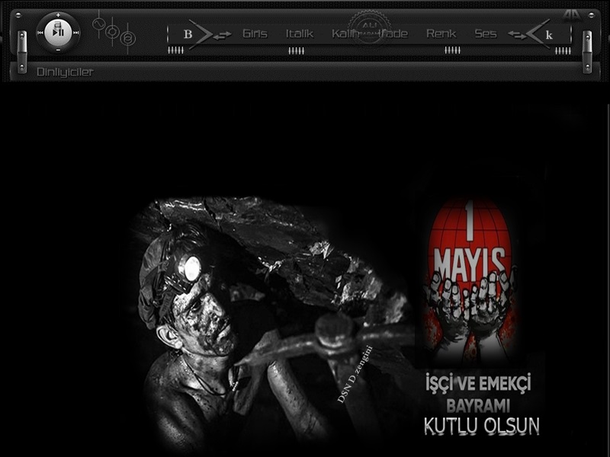610x457 pixels.
Task: Click the left double-arrow swap icon
Action: click(x=222, y=35)
